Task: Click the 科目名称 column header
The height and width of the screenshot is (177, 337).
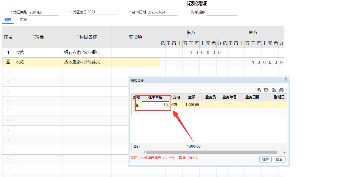Action: 87,37
